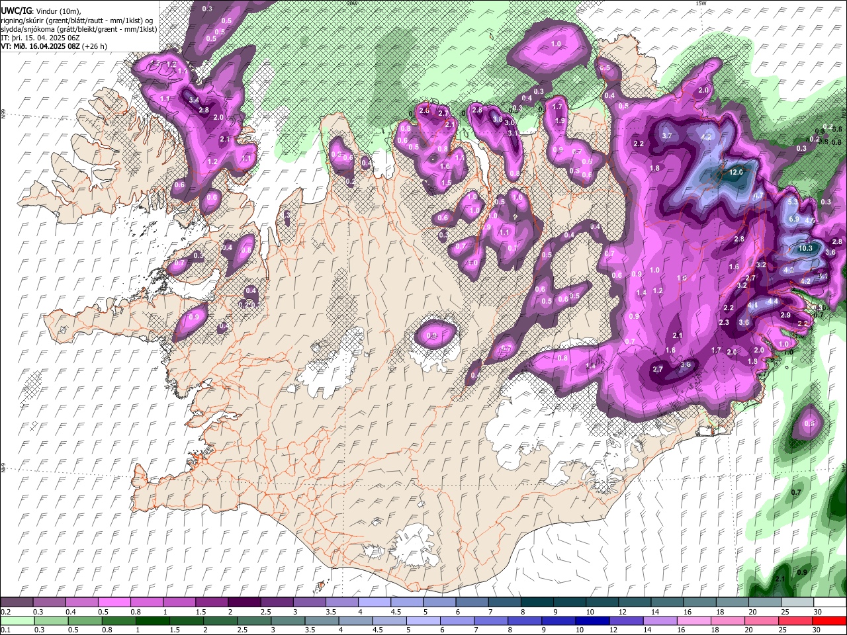Click the 0.2 snow legend label

point(5,612)
